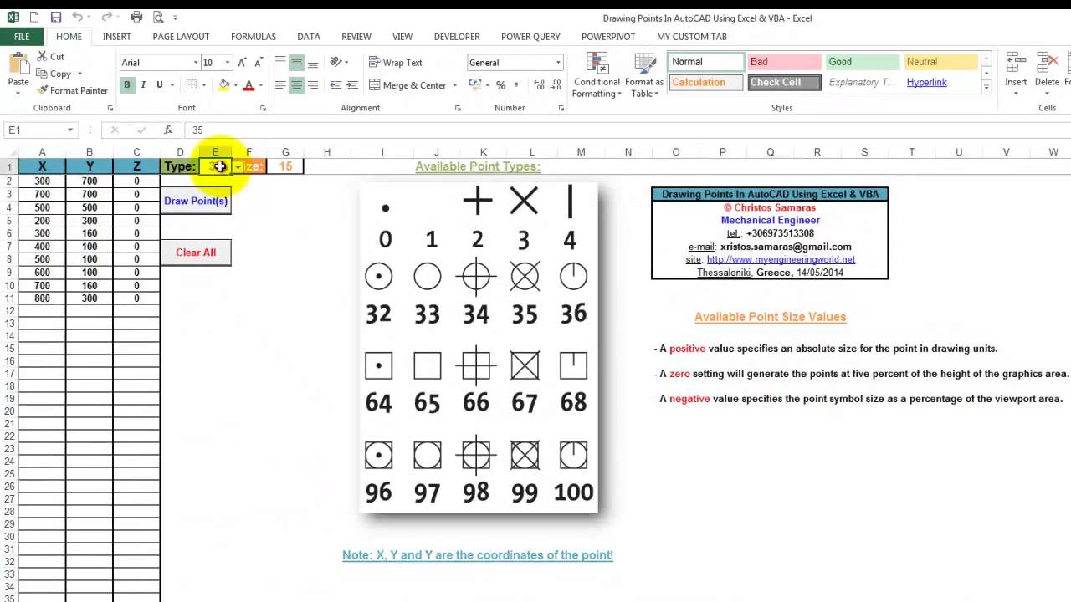Toggle Italic formatting
The height and width of the screenshot is (602, 1071).
143,85
